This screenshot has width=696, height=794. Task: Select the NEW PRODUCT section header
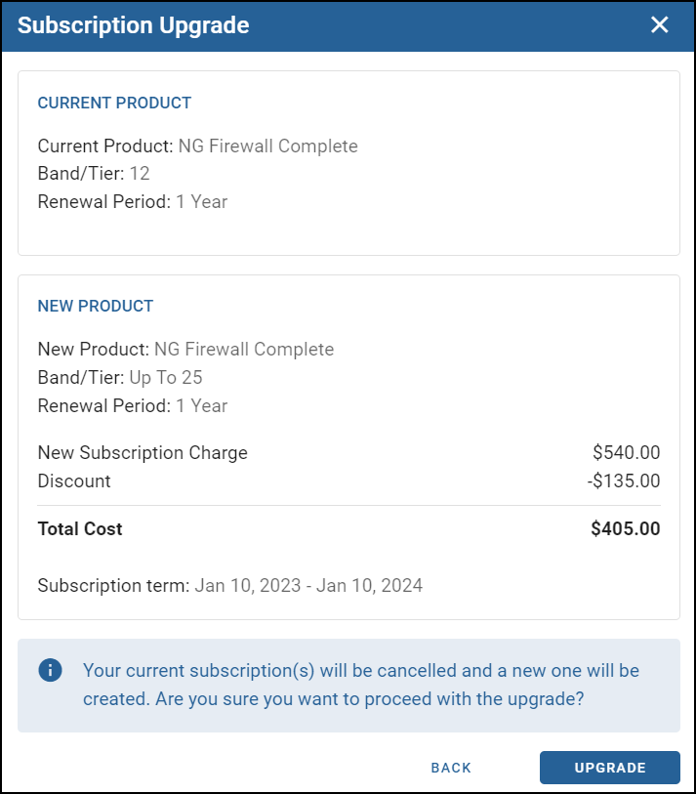click(95, 306)
